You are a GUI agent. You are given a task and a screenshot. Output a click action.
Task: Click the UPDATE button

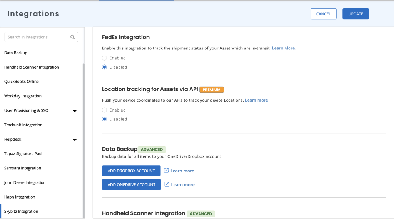click(356, 14)
